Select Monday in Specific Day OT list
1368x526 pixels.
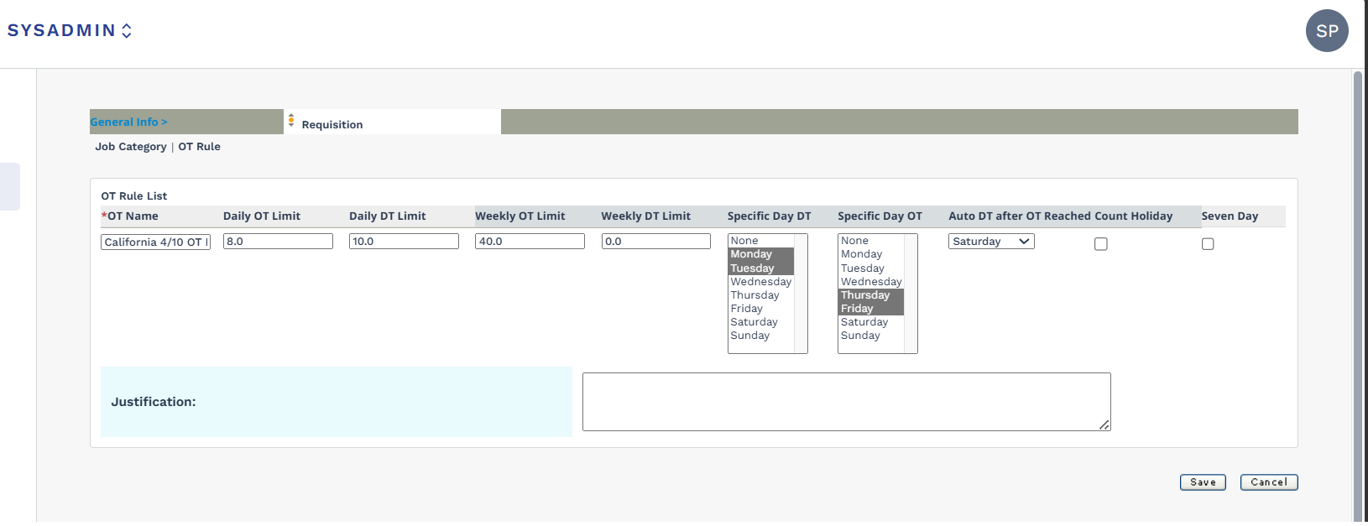coord(871,254)
